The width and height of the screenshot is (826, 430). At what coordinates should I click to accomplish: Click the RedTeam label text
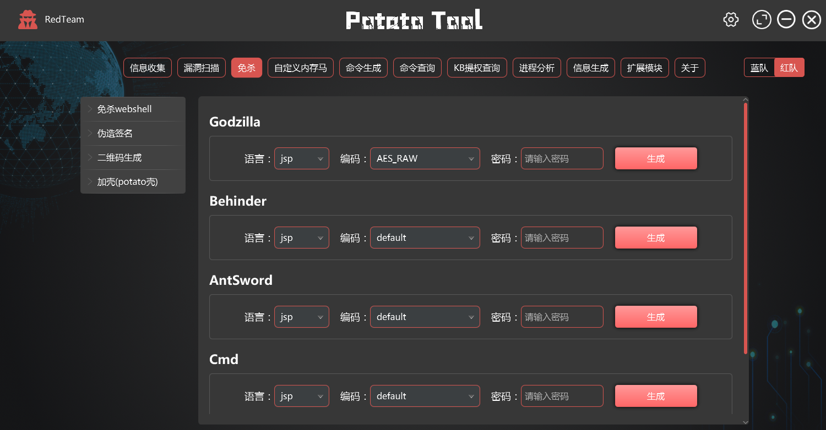click(64, 20)
